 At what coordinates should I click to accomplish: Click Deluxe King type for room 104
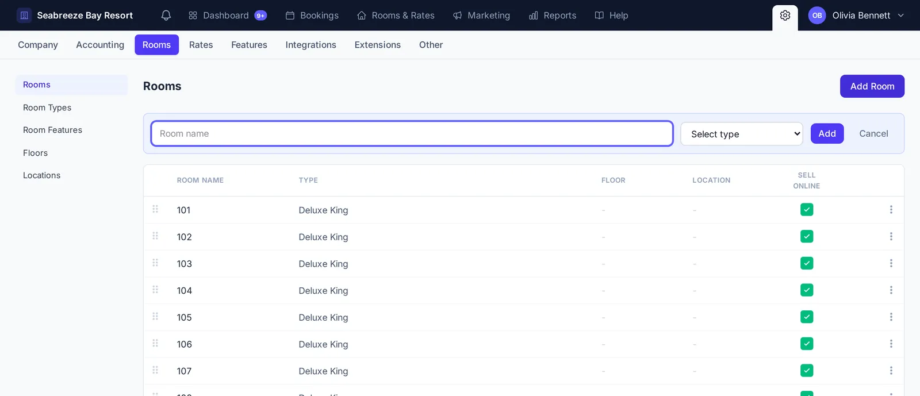(x=323, y=291)
